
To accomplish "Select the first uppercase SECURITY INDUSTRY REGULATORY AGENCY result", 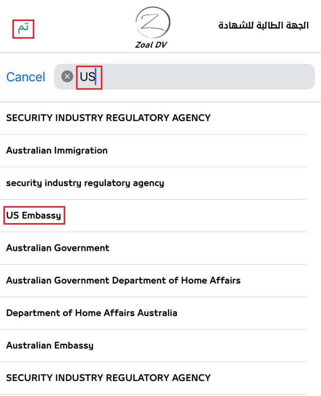I will coord(108,118).
